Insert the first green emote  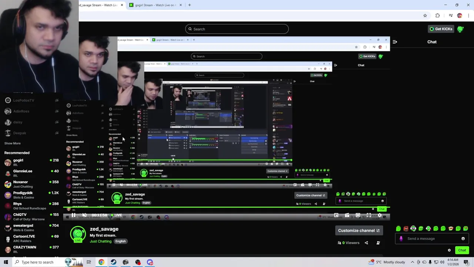(x=398, y=228)
